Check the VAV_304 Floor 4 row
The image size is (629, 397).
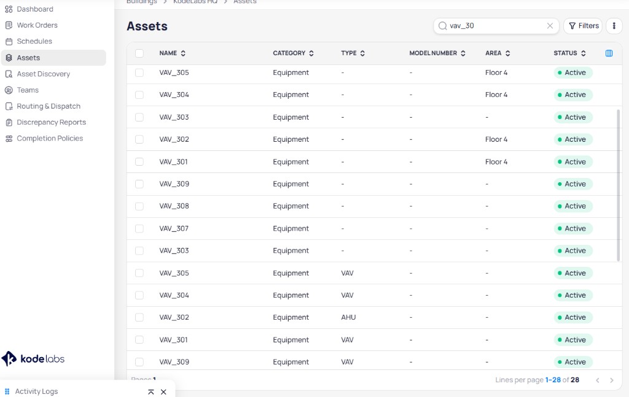[139, 94]
